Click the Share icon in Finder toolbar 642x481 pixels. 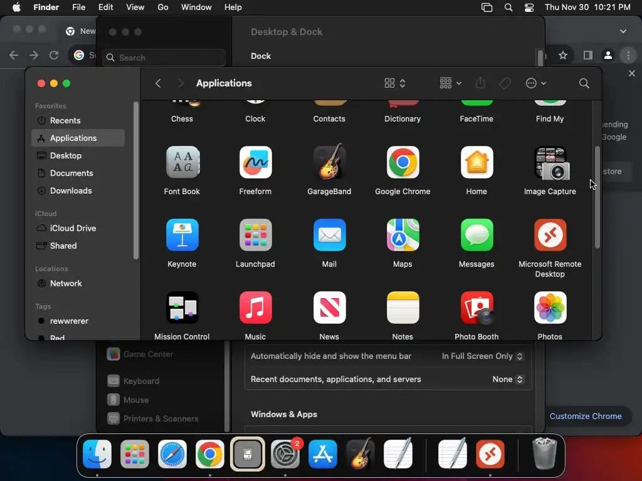(x=481, y=83)
